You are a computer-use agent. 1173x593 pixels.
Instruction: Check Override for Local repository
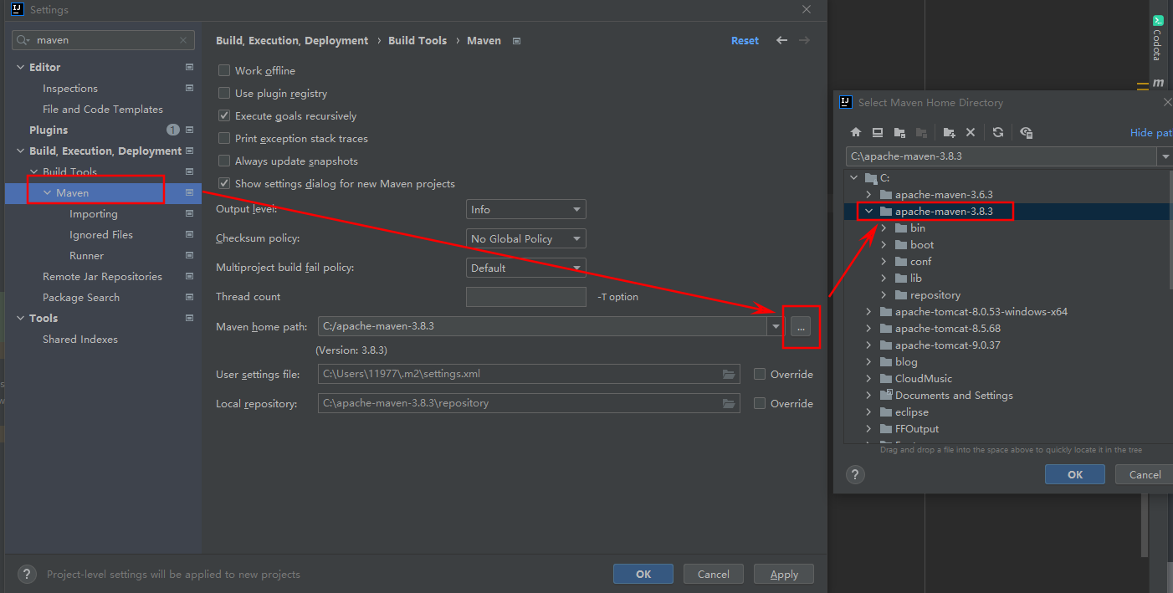760,403
